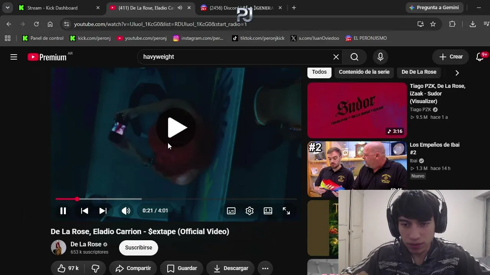
Task: Seek on the video progress bar
Action: point(176,199)
